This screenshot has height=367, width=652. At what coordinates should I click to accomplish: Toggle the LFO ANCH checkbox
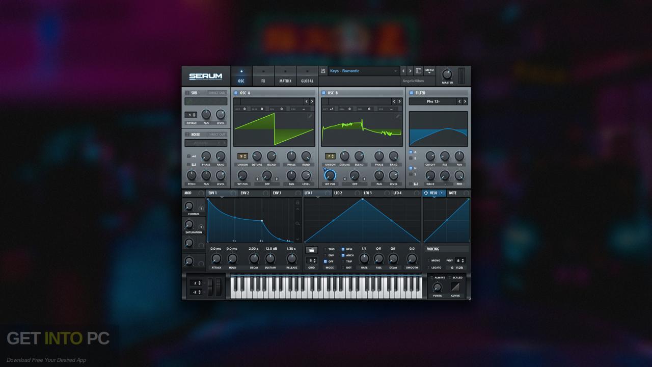343,255
